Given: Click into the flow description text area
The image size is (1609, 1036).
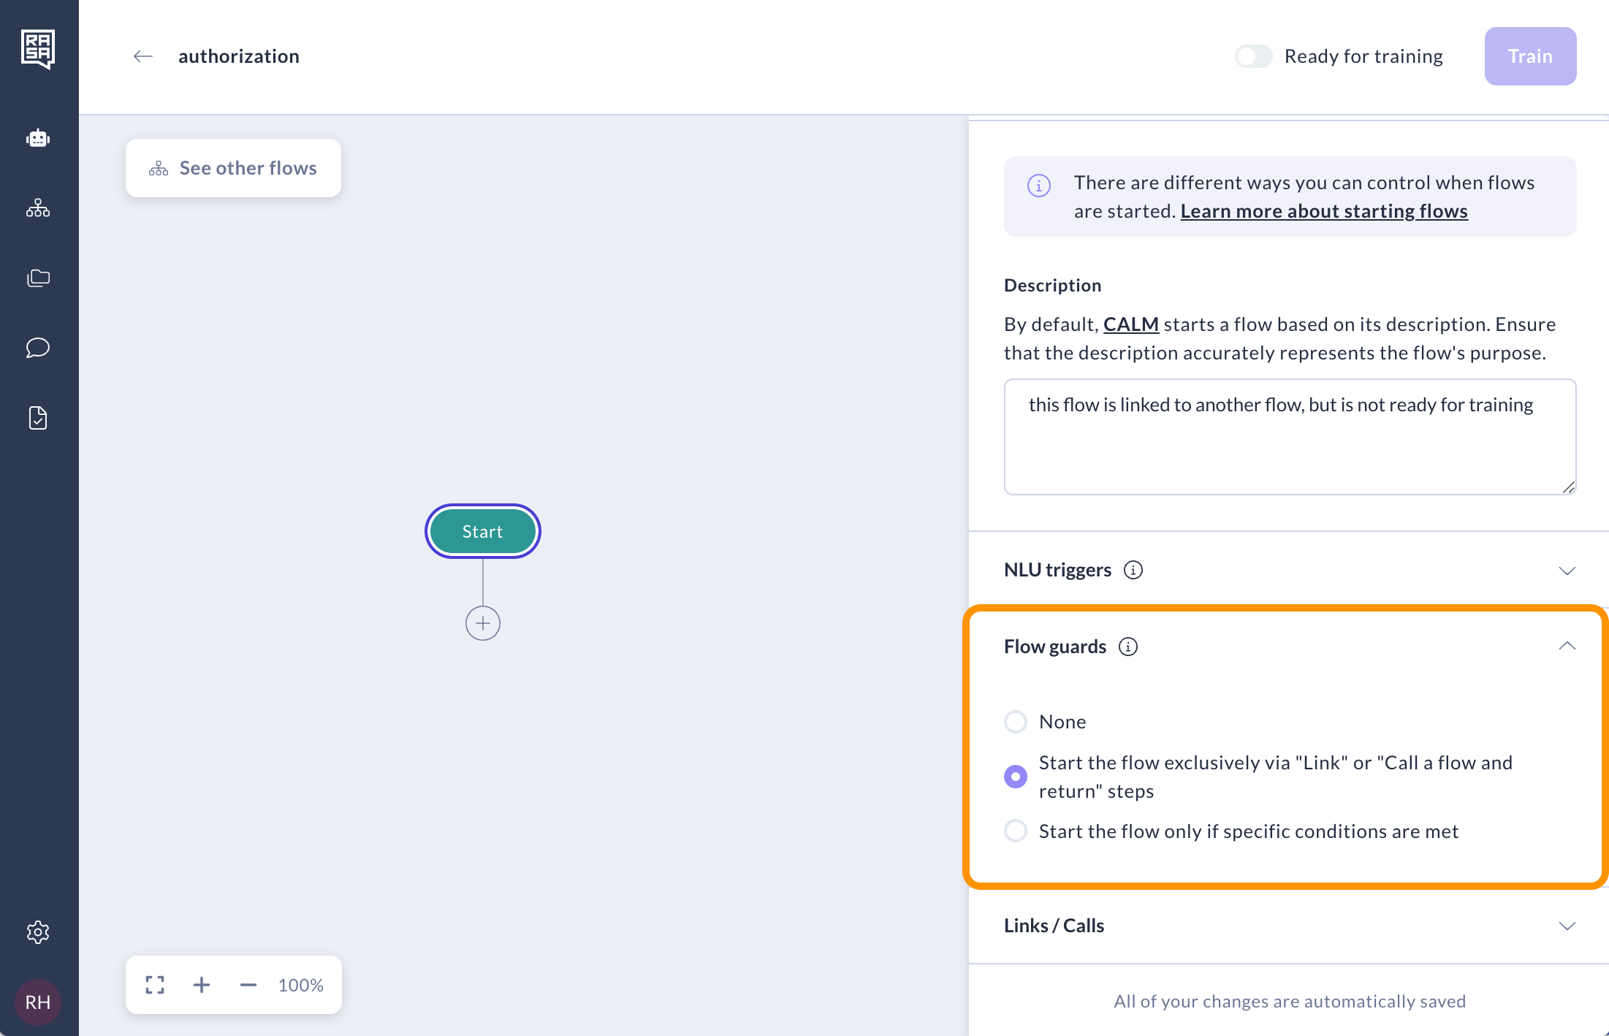Looking at the screenshot, I should point(1290,437).
